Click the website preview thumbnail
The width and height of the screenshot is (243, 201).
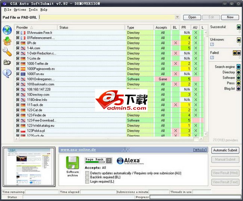tap(29, 167)
